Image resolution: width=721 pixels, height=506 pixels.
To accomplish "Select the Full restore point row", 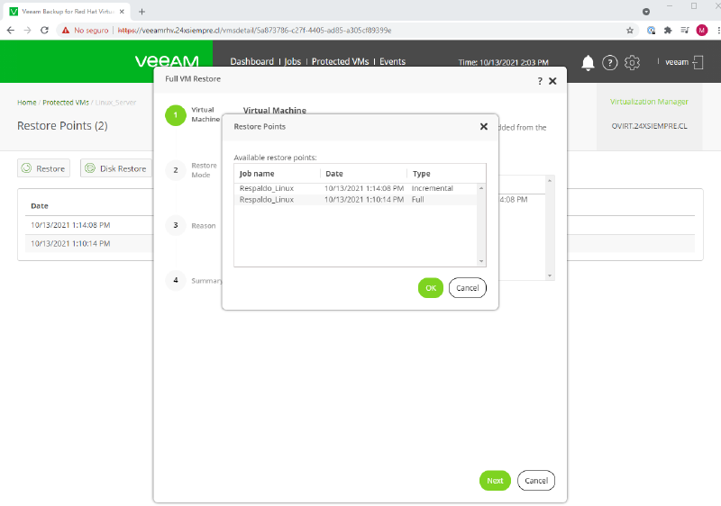I will [x=355, y=200].
